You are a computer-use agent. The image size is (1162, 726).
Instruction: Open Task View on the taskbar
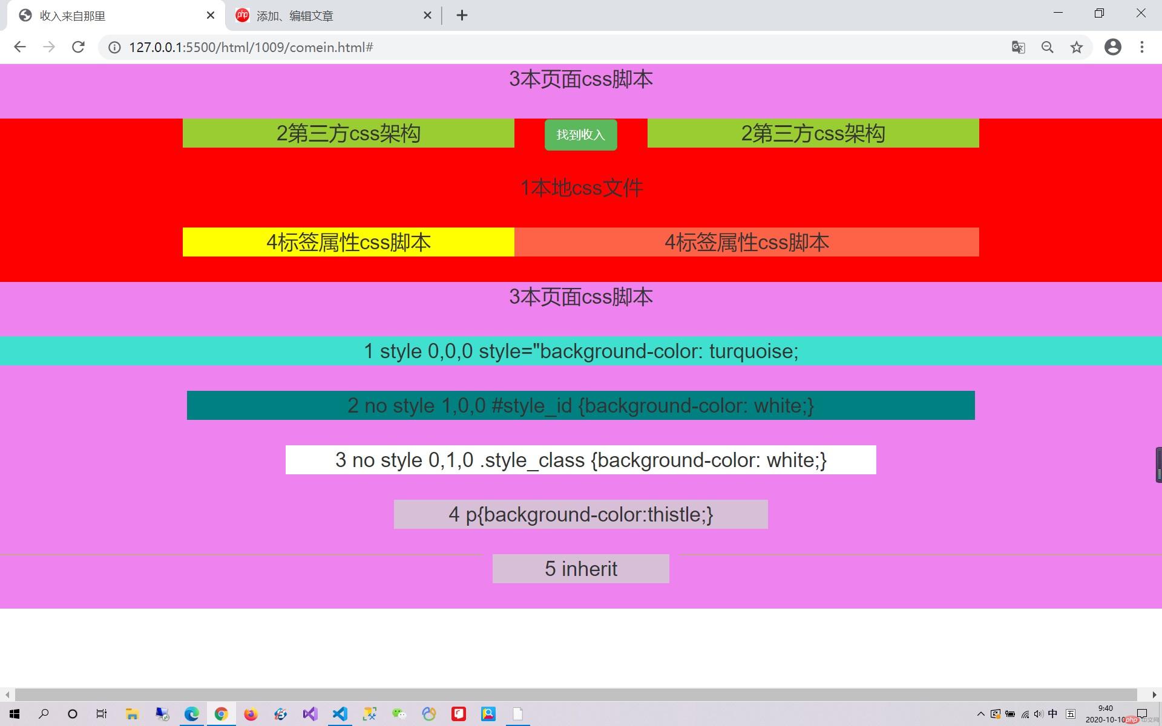[x=102, y=714]
